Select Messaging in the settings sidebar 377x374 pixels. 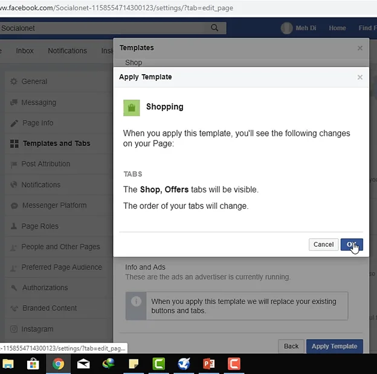click(x=39, y=103)
